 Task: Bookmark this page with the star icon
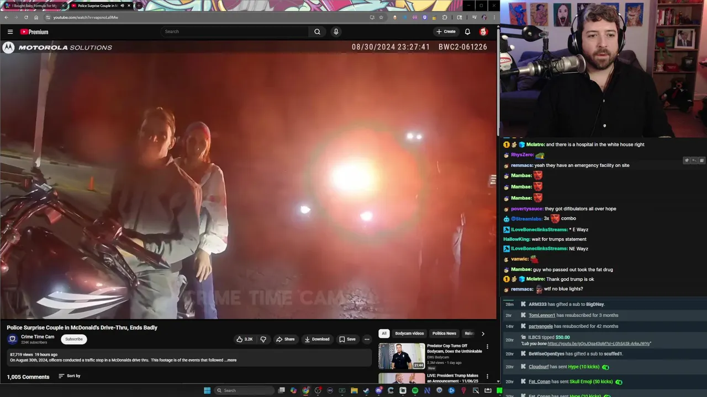(x=381, y=17)
